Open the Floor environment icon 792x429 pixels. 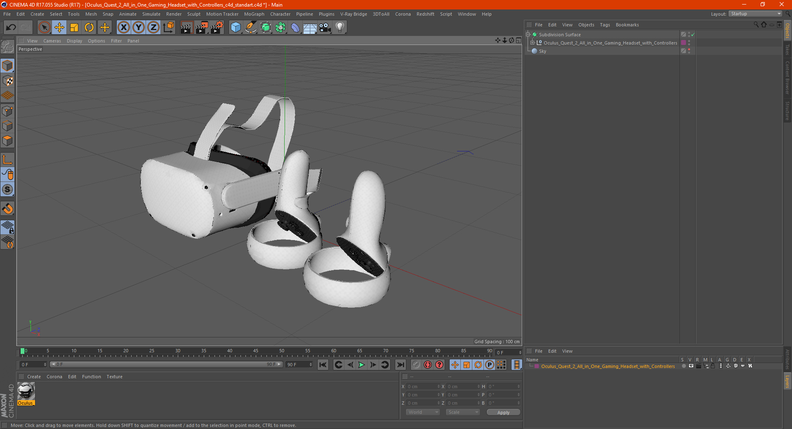click(310, 28)
